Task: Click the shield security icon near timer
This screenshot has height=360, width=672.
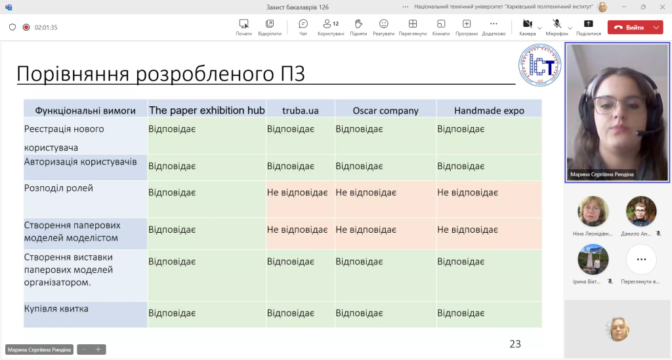Action: (12, 28)
